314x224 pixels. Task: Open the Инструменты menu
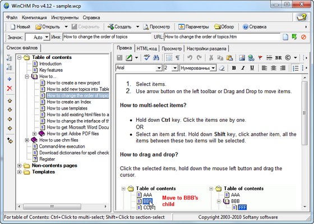65,17
